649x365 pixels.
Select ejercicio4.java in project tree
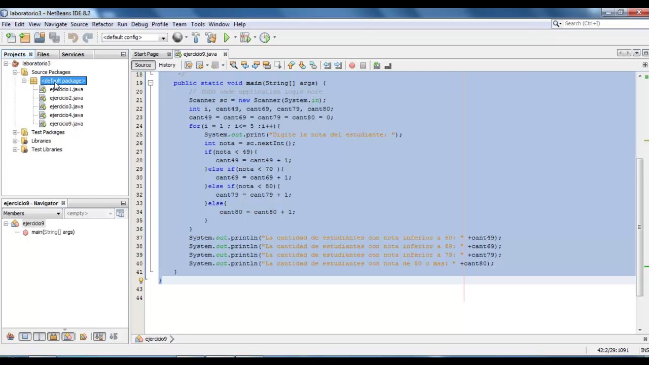(66, 116)
